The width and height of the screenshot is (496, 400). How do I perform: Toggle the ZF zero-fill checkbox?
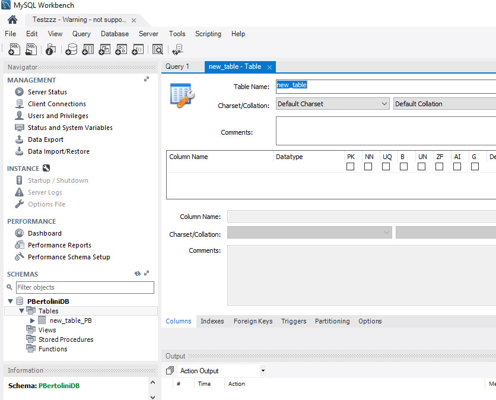pyautogui.click(x=440, y=166)
